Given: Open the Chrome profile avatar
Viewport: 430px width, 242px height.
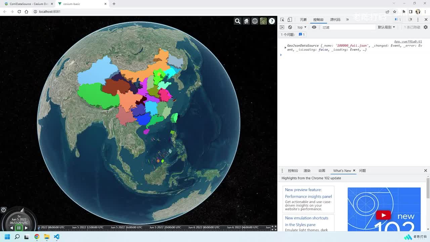Looking at the screenshot, I should click(x=418, y=11).
